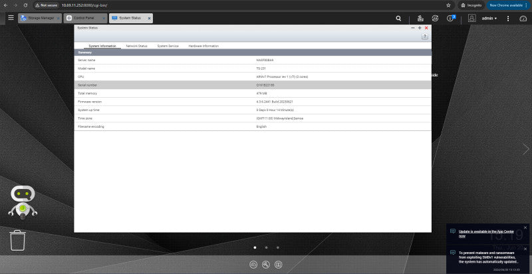This screenshot has width=532, height=274.
Task: Close the Storage Manager taskbar tab
Action: (x=58, y=19)
